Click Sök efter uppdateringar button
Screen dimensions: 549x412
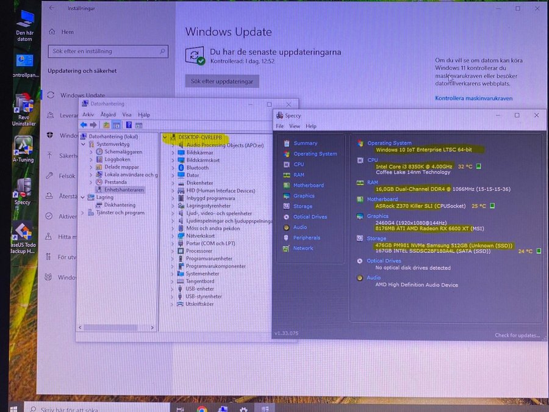tap(222, 81)
